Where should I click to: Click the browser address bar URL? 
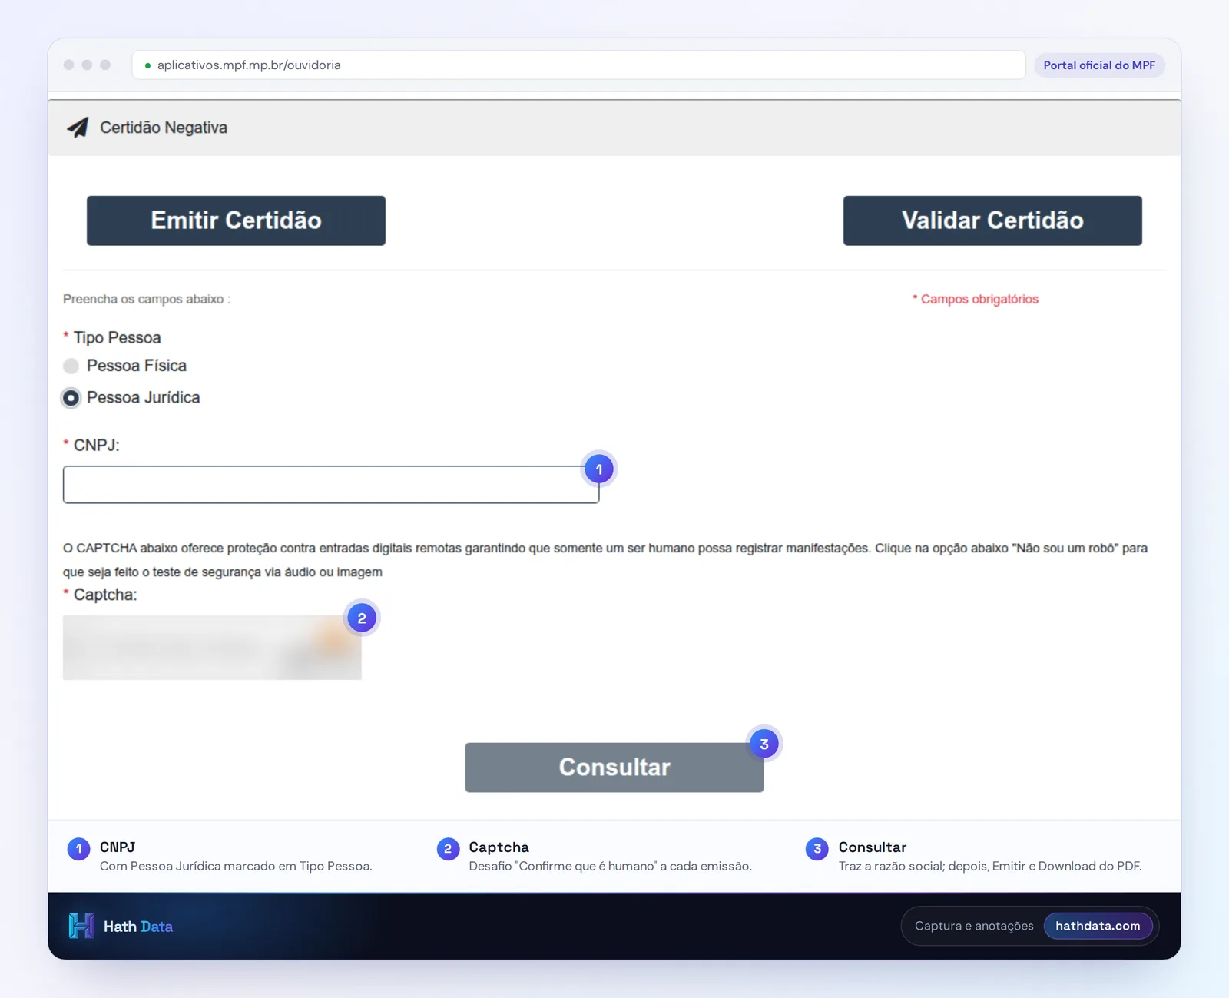click(x=249, y=65)
